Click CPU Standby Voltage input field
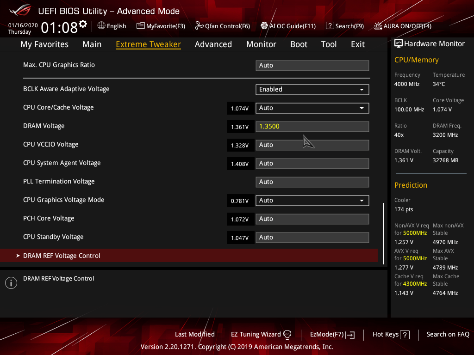The image size is (474, 355). (312, 237)
